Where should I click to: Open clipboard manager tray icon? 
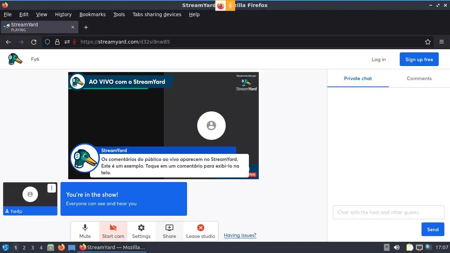click(x=410, y=247)
